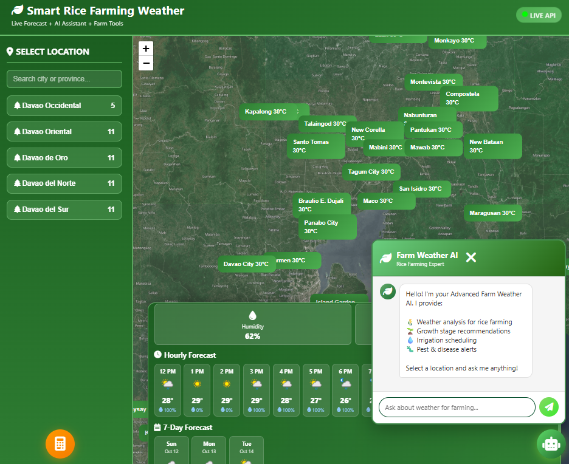The height and width of the screenshot is (464, 569).
Task: Open Davao del Norte locations
Action: pyautogui.click(x=64, y=183)
